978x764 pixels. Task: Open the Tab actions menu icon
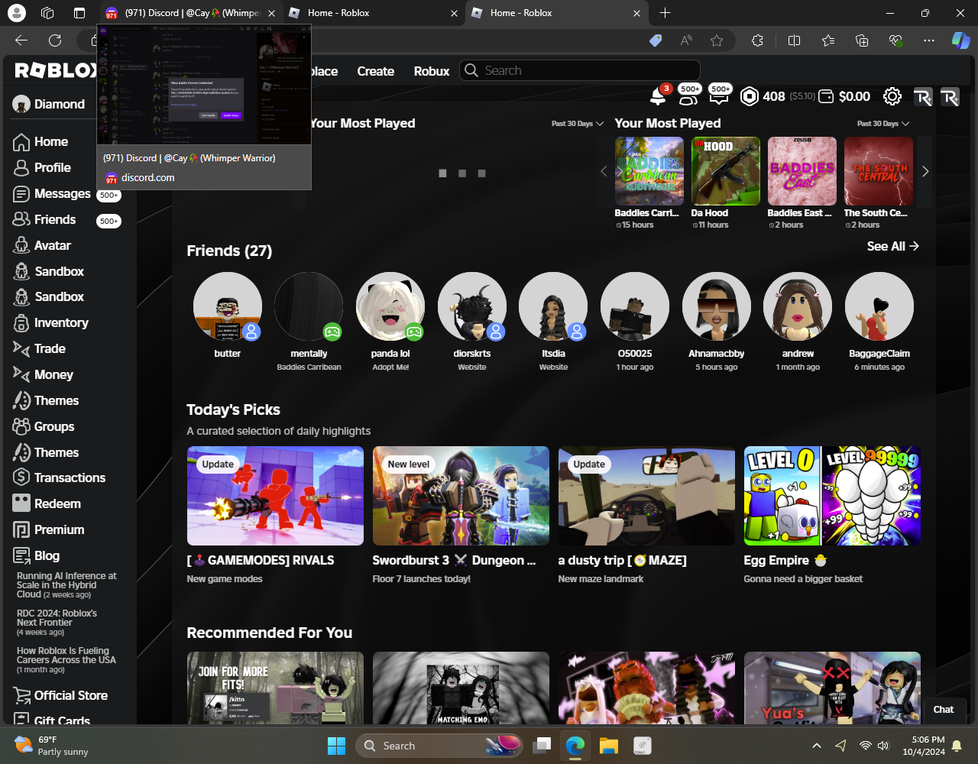[x=79, y=13]
